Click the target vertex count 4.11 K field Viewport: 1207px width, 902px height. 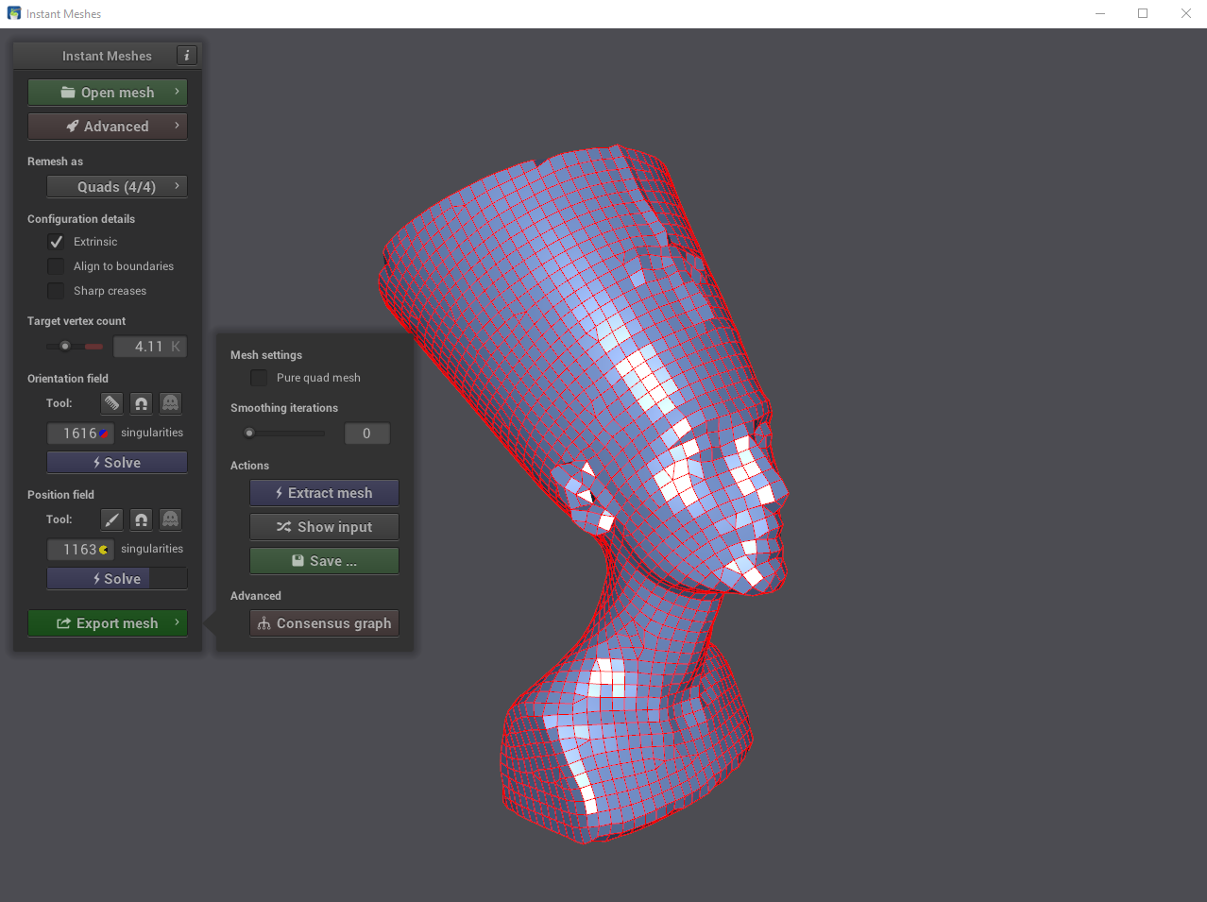click(150, 347)
